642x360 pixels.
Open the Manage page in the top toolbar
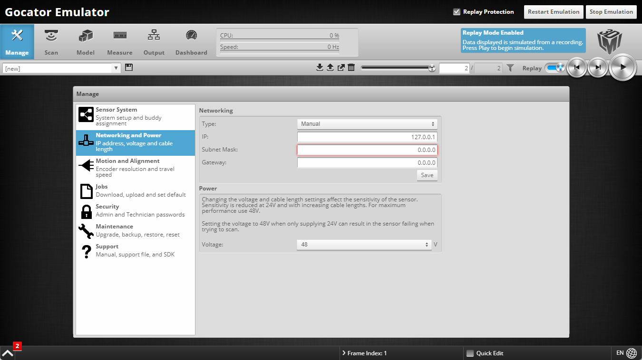coord(17,42)
